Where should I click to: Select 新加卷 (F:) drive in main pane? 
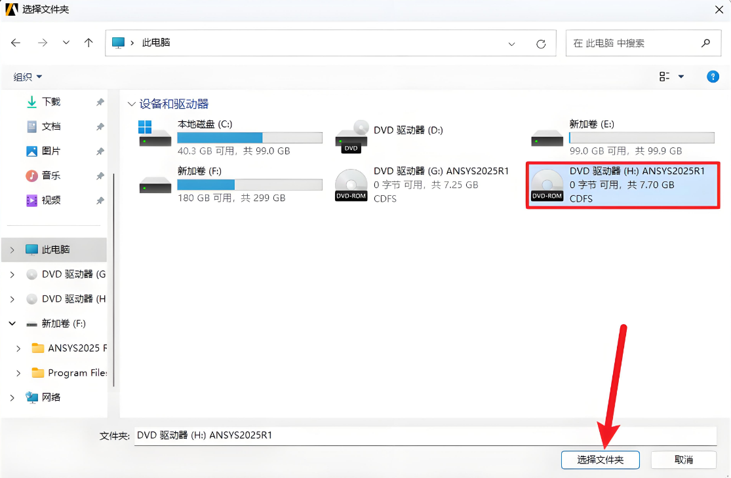(x=230, y=184)
